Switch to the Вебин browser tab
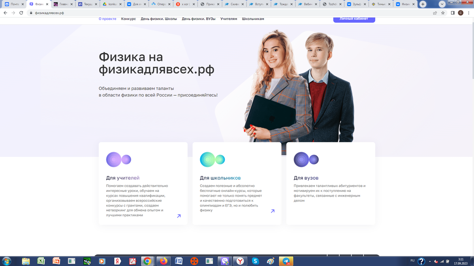The image size is (474, 266). [308, 4]
